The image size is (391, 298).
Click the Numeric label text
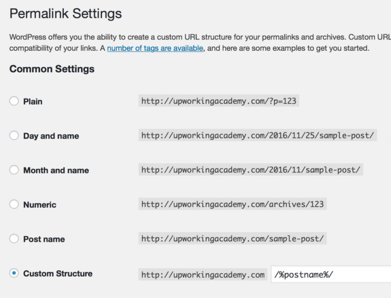[x=40, y=205]
